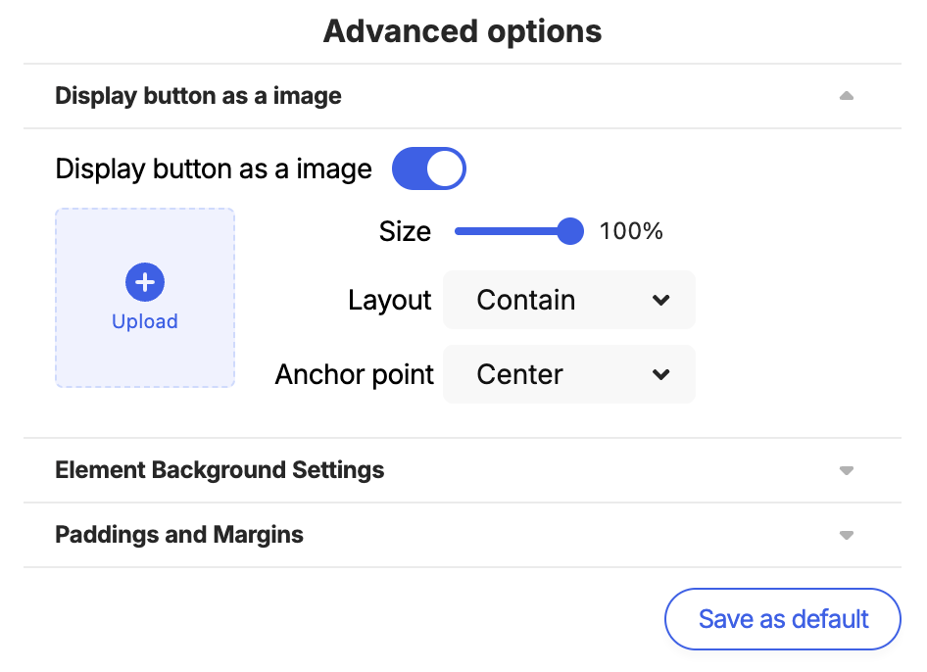Open the Anchor point dropdown showing Center
The image size is (927, 672).
(x=568, y=374)
